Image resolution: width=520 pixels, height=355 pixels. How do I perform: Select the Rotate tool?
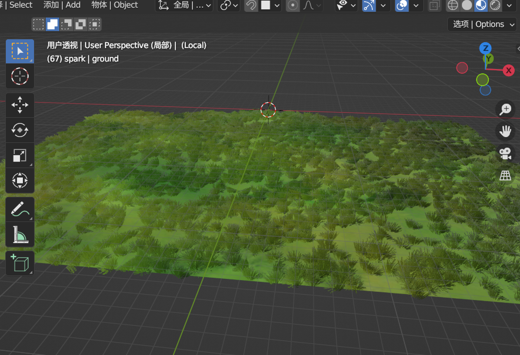[20, 131]
